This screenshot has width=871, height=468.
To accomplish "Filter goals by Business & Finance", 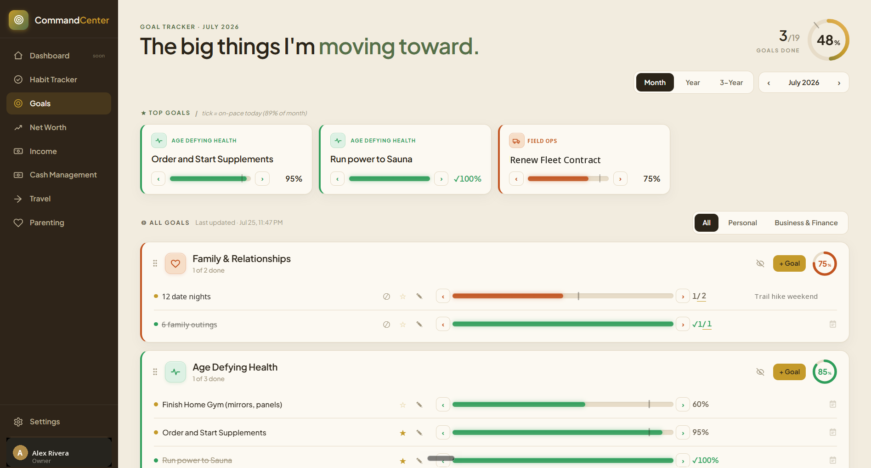I will click(x=806, y=223).
